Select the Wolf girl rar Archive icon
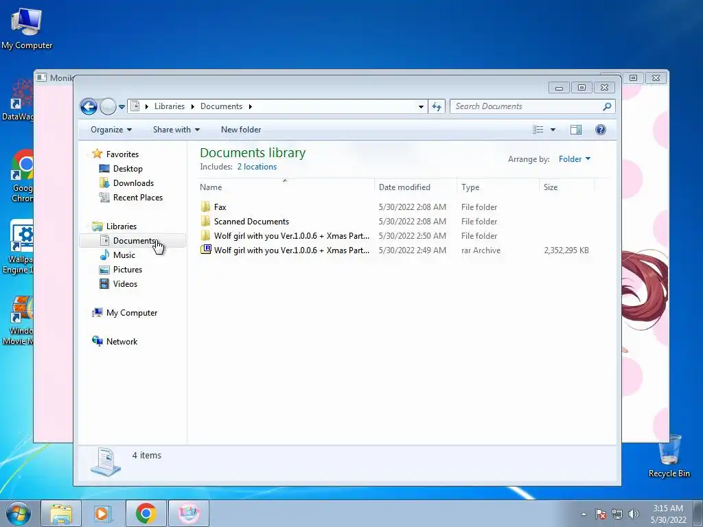Viewport: 703px width, 527px height. (205, 250)
